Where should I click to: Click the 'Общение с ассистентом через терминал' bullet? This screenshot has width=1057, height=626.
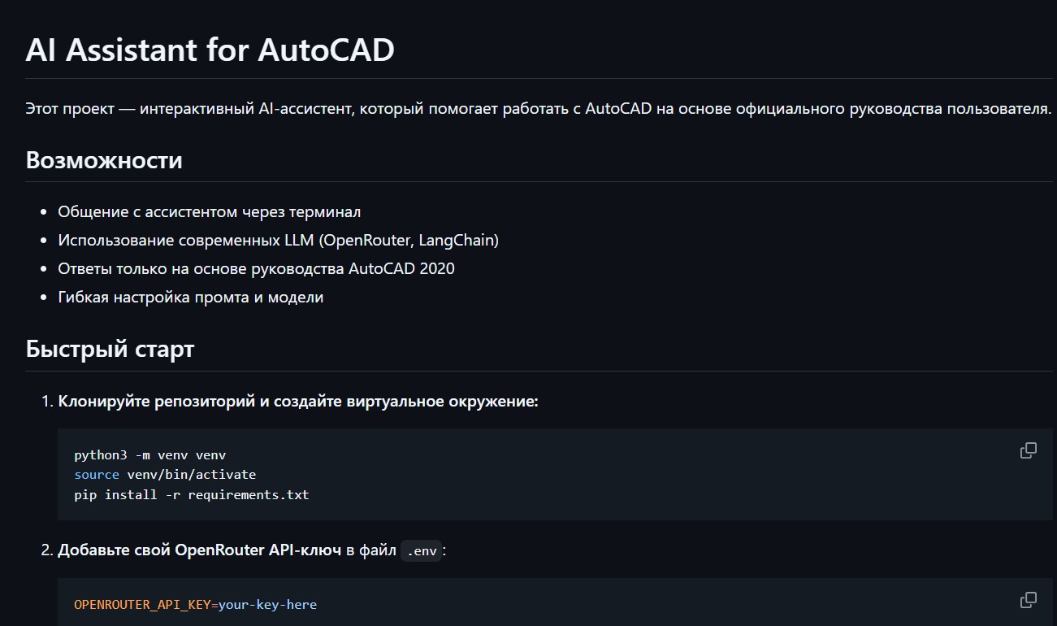point(209,212)
